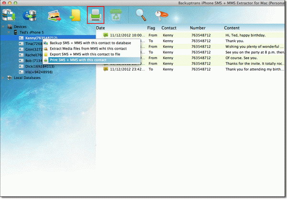The width and height of the screenshot is (287, 199).
Task: Click the backup messages to database toolbar icon
Action: [x=9, y=15]
